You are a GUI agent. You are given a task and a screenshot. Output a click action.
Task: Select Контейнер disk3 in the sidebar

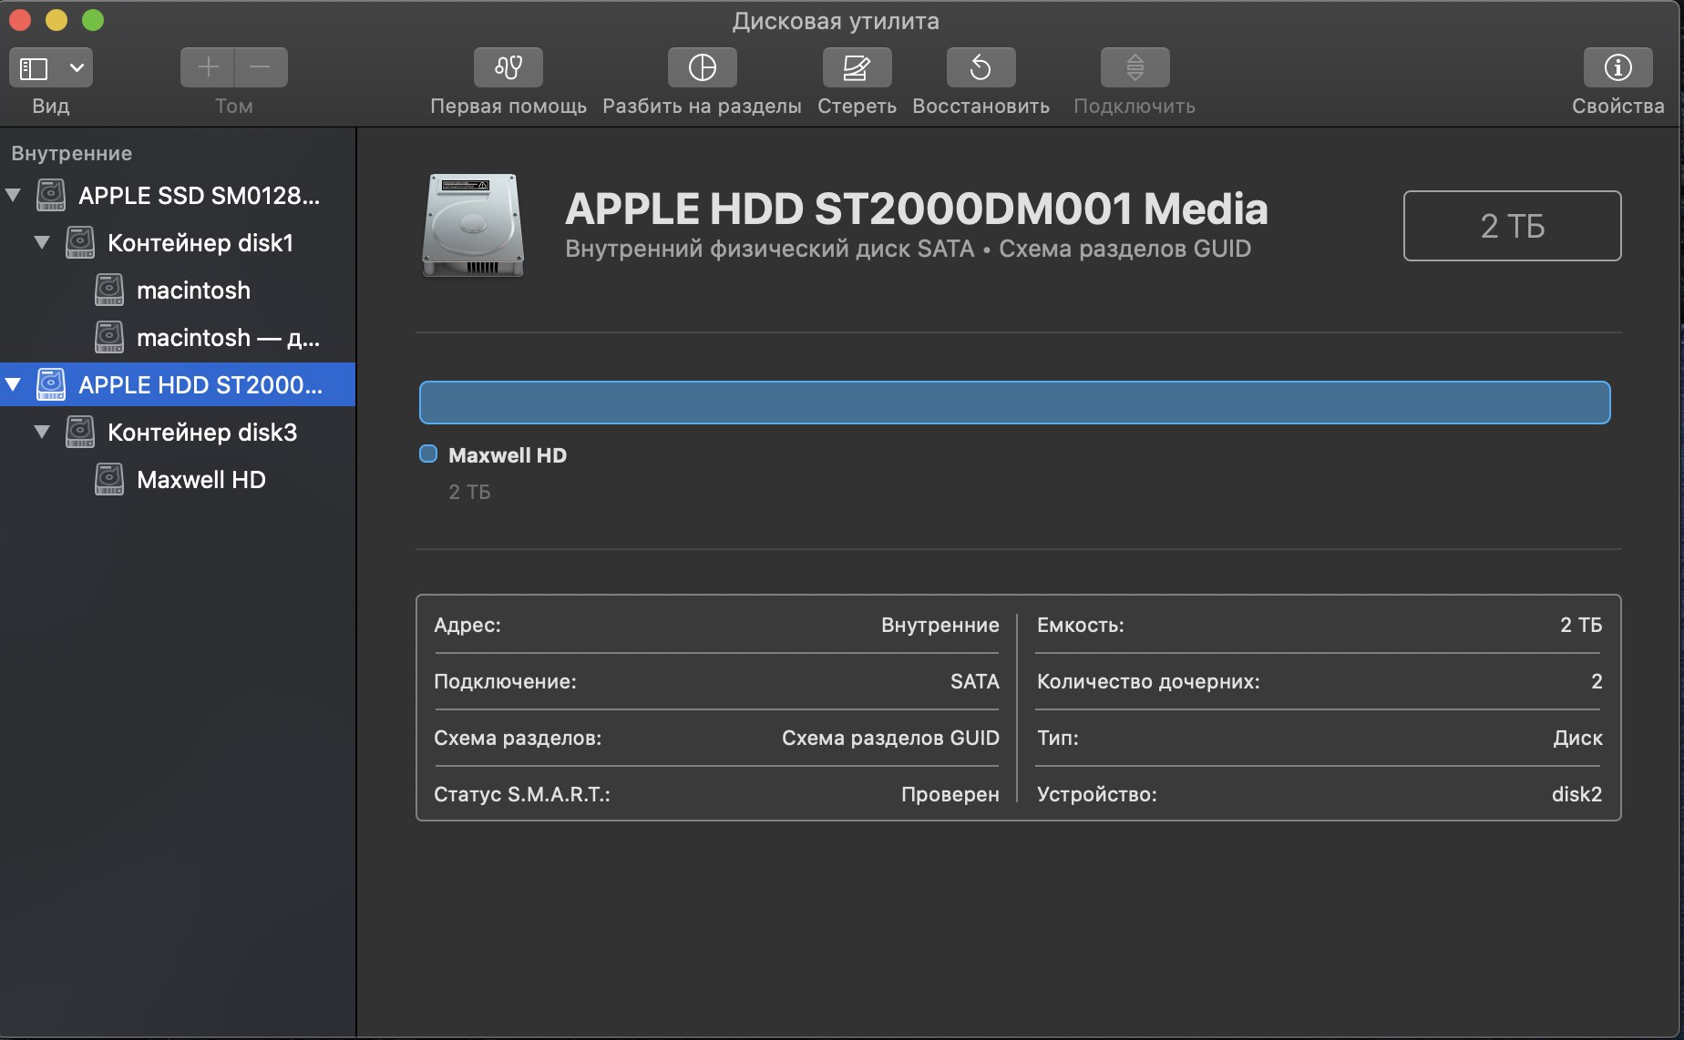(178, 432)
